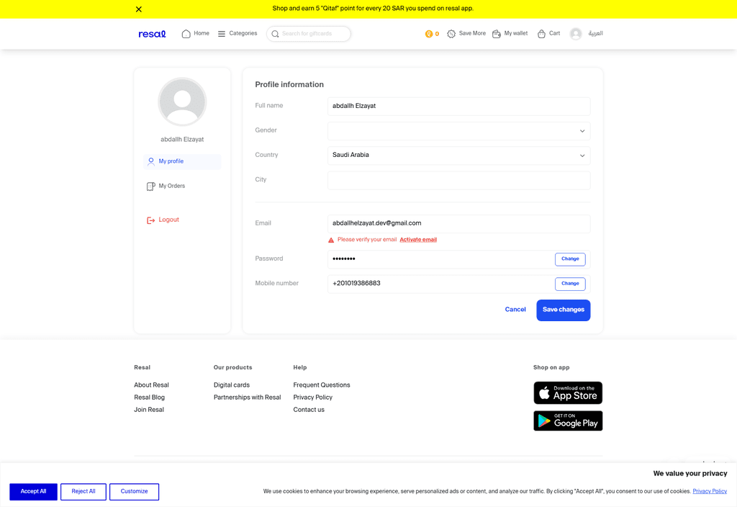Open footer Privacy Policy under Help
This screenshot has height=507, width=737.
point(312,398)
